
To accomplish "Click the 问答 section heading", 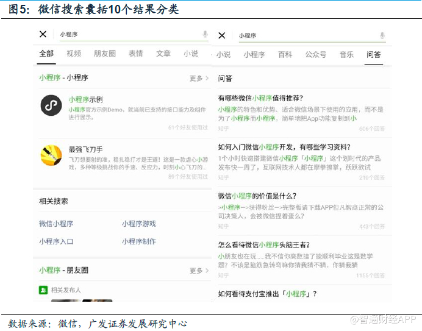I will click(x=225, y=78).
